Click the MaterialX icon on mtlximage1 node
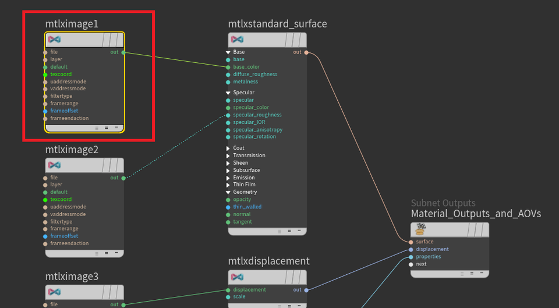Image resolution: width=559 pixels, height=308 pixels. [x=54, y=40]
